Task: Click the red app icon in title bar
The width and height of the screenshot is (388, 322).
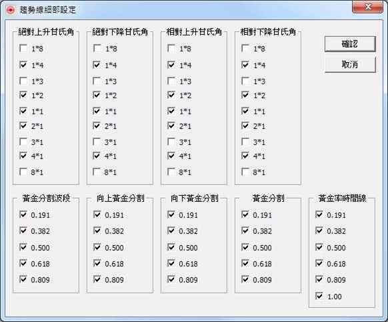Action: [11, 10]
